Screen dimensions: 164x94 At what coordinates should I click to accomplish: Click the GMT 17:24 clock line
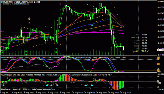(141, 35)
